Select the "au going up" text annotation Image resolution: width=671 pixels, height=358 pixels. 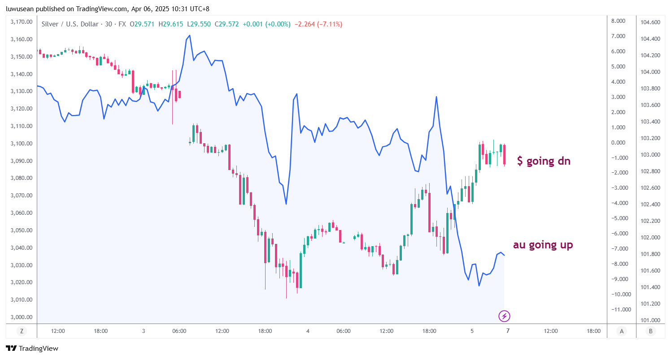point(543,245)
